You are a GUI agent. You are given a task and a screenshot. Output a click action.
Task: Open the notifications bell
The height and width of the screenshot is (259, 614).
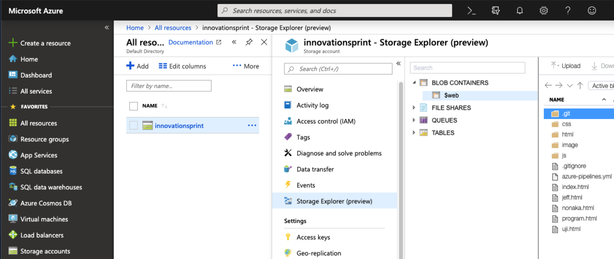click(520, 11)
